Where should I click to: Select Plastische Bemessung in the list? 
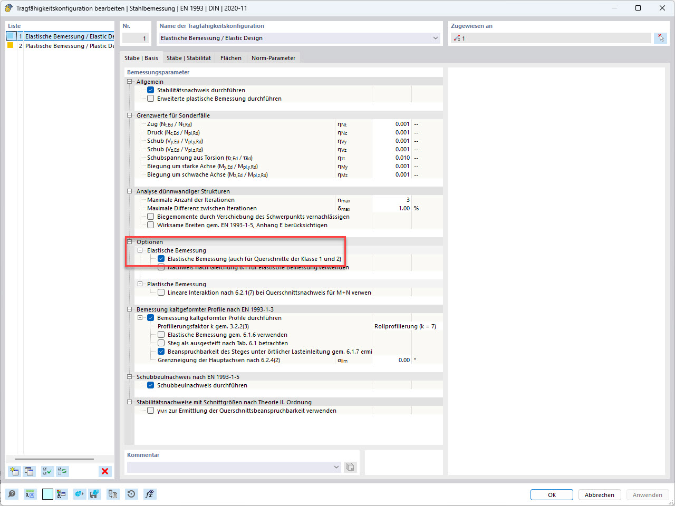(x=58, y=46)
